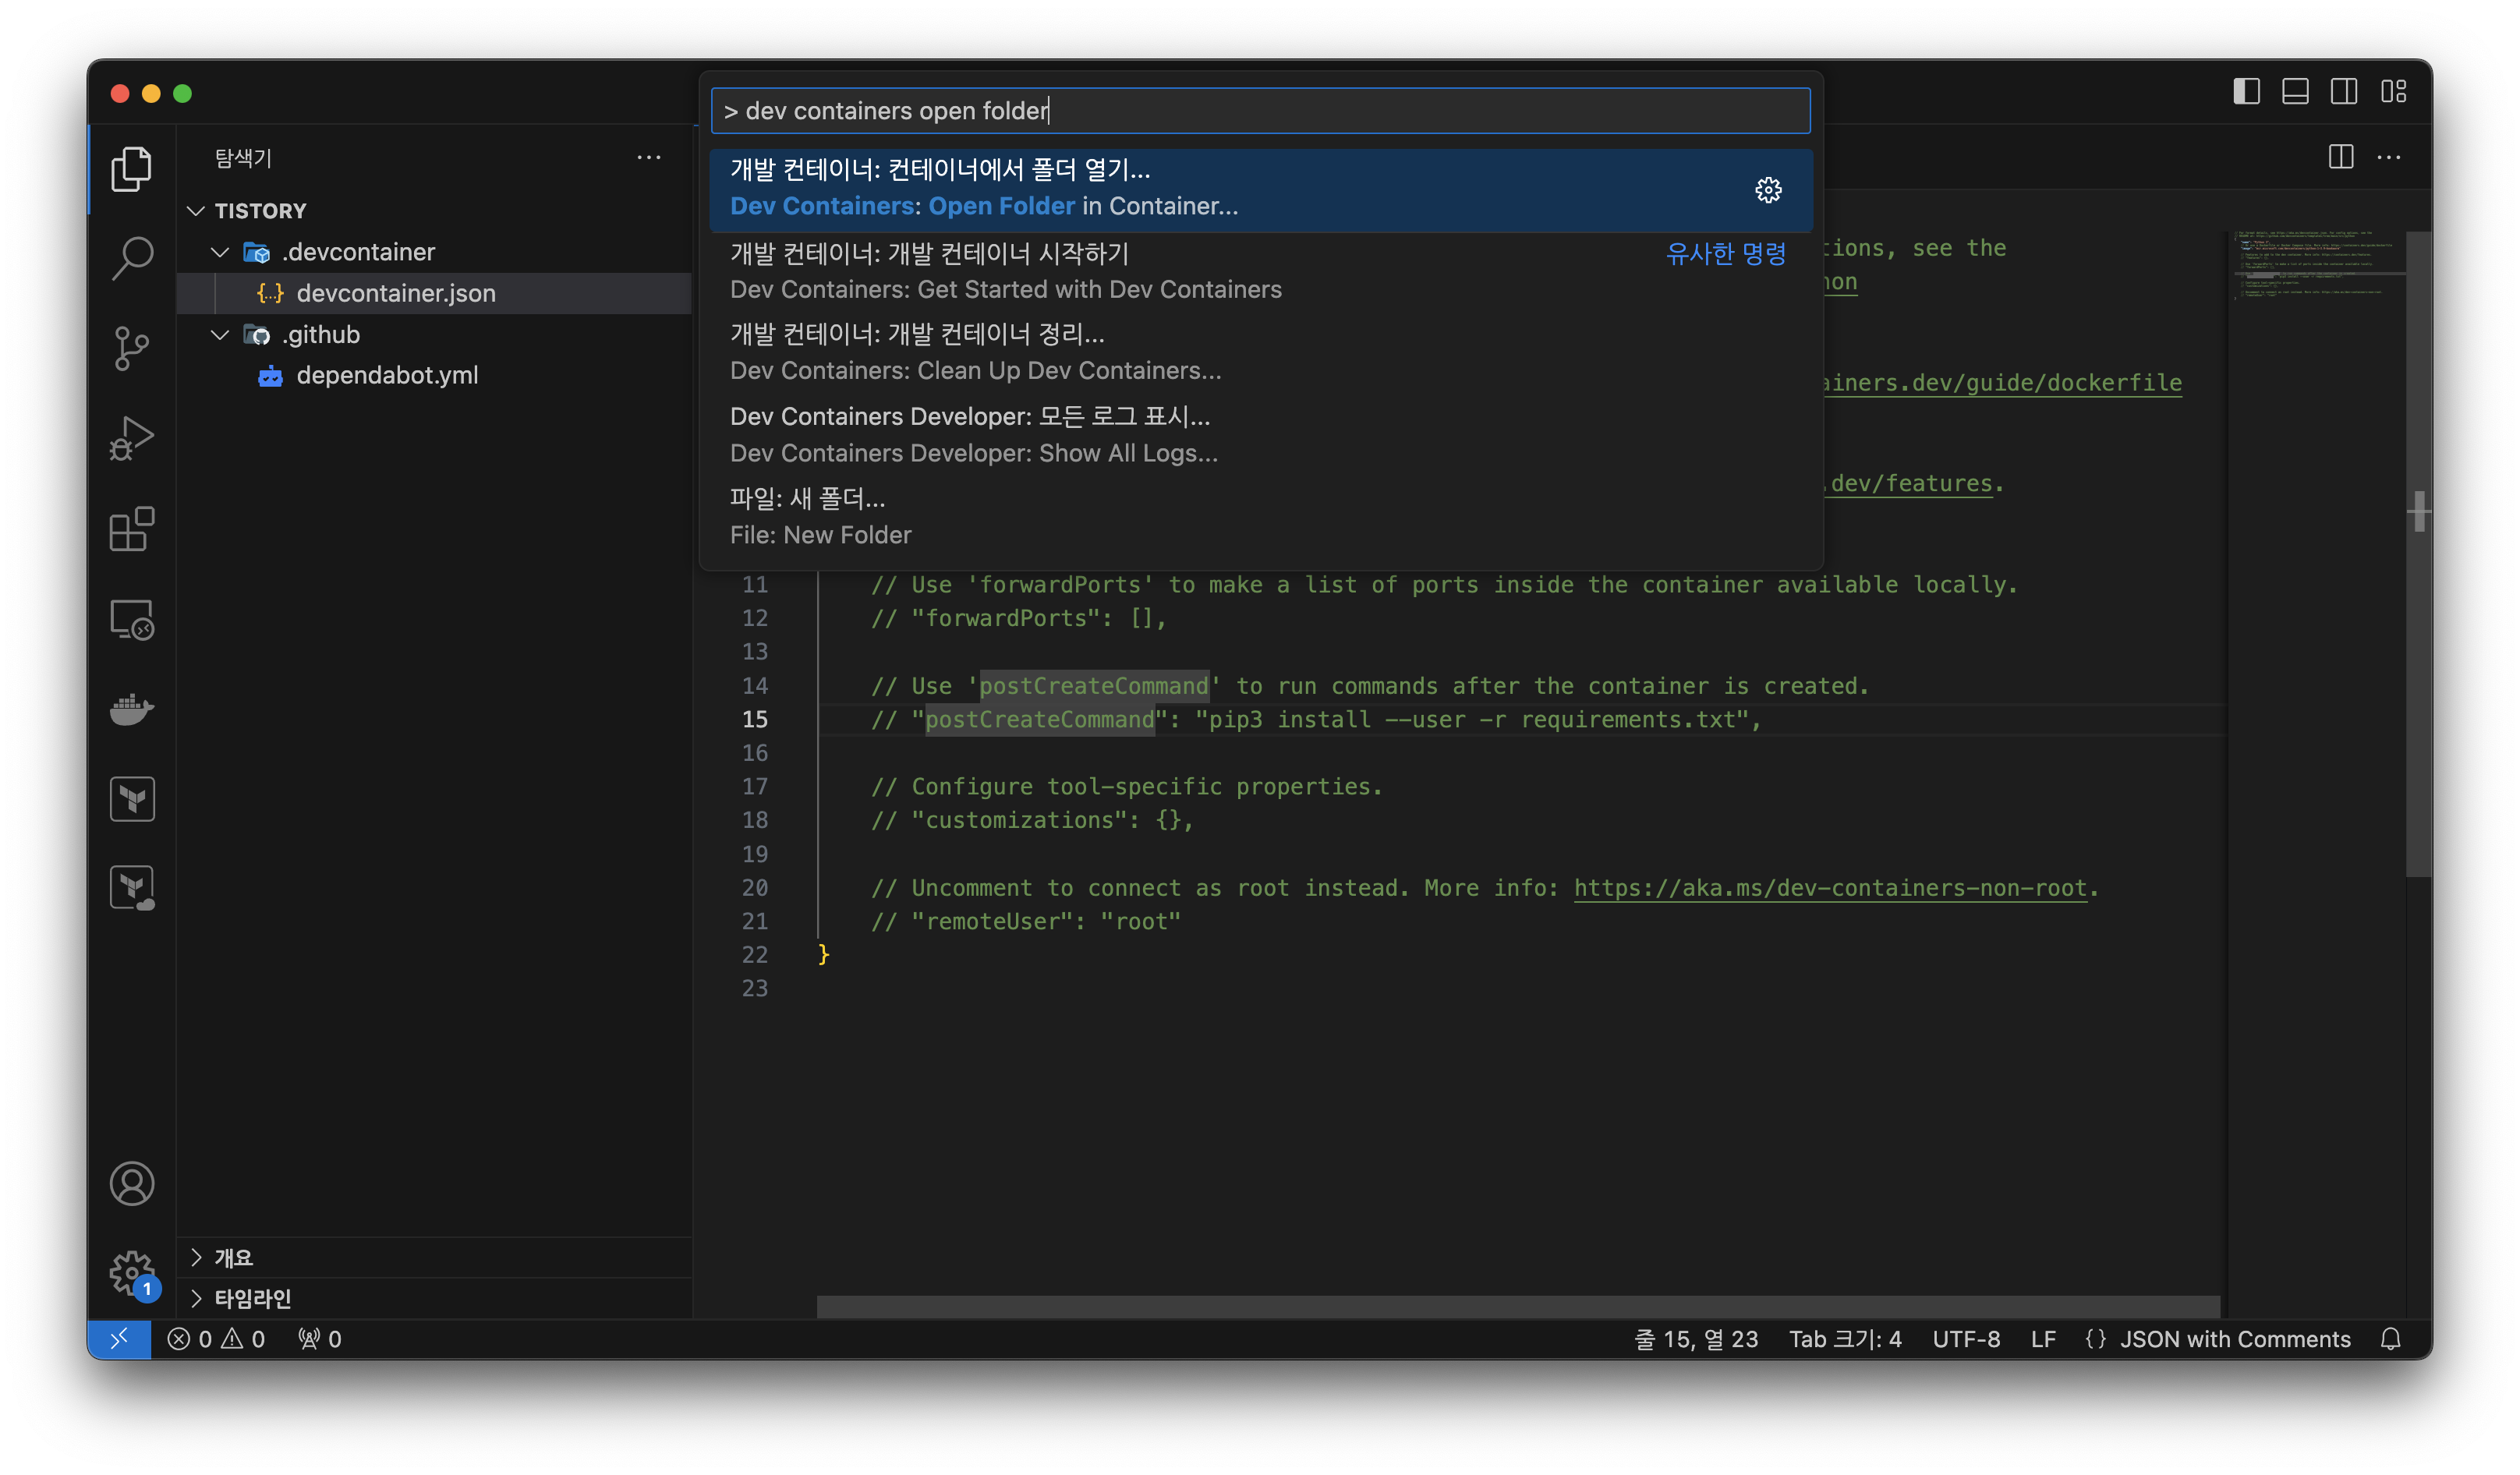Open the Explorer view in activity bar
Viewport: 2520px width, 1475px height.
pos(131,168)
